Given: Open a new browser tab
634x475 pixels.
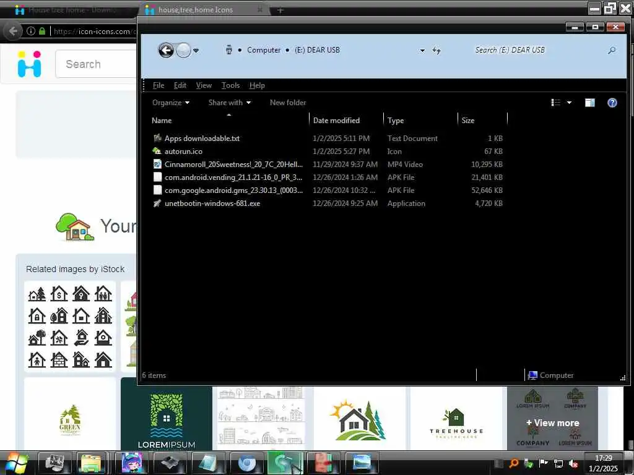Looking at the screenshot, I should [x=280, y=10].
